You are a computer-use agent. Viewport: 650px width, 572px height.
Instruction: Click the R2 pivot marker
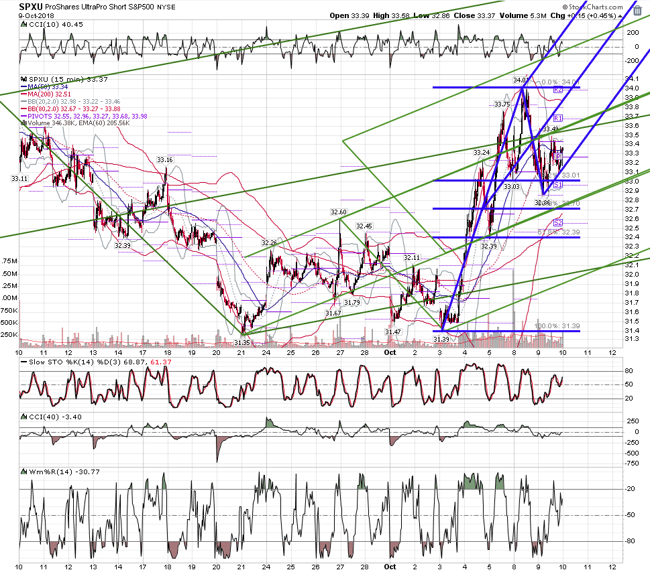click(x=558, y=90)
